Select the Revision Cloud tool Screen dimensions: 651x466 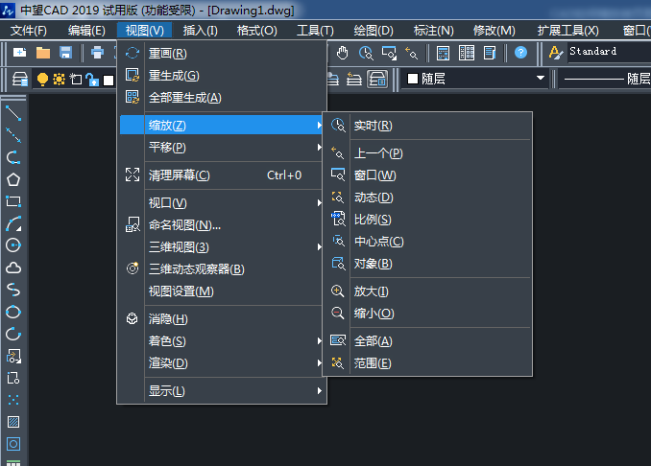tap(13, 268)
